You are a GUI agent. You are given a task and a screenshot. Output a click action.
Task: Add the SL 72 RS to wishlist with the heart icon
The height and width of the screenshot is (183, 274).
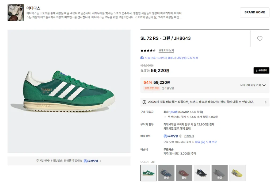point(260,39)
